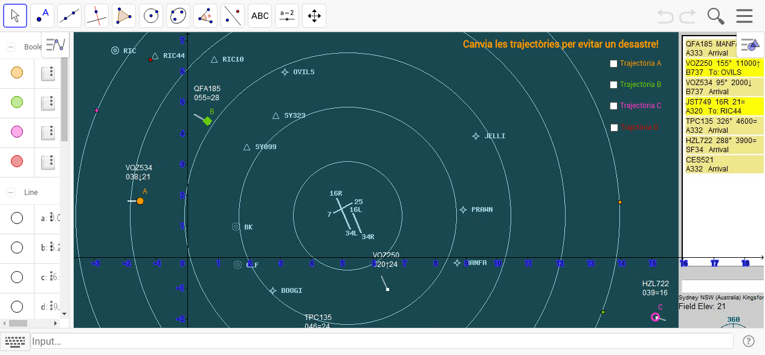Select the Slider a=2 tool
765x355 pixels.
point(287,16)
